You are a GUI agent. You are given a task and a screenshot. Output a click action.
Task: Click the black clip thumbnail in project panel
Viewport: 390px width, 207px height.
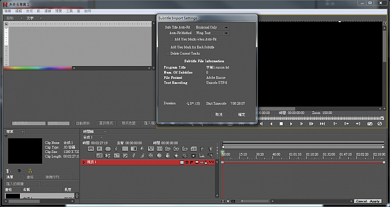click(x=25, y=151)
